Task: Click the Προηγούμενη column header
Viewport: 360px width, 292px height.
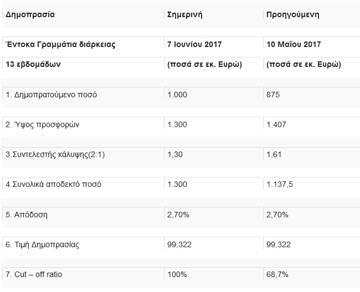Action: click(x=293, y=14)
